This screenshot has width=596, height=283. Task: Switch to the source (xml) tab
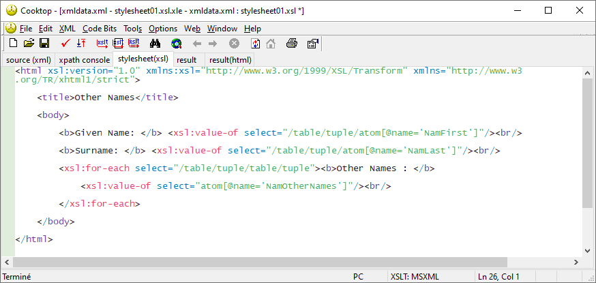point(29,60)
